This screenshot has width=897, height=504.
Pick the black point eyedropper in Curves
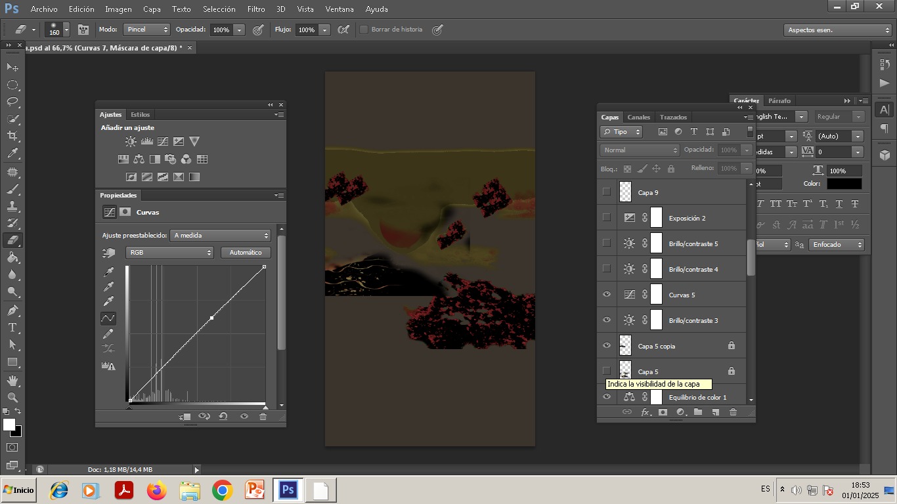coord(108,272)
